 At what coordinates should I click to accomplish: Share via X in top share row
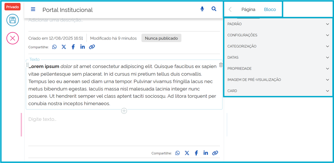64,47
